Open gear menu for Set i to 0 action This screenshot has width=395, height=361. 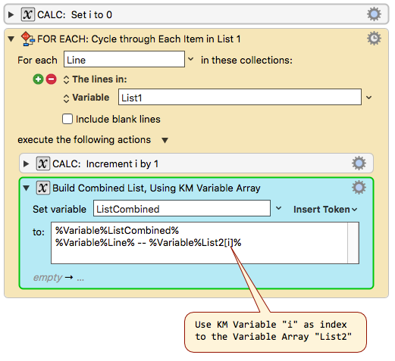coord(374,14)
